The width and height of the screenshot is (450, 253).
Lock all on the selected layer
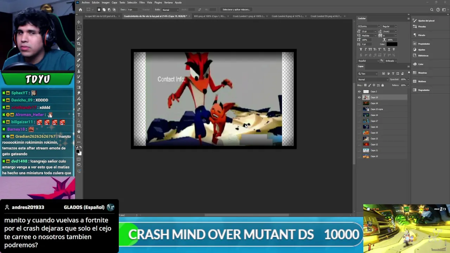tap(382, 85)
